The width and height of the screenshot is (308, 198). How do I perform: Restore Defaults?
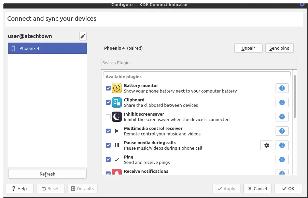coord(82,188)
